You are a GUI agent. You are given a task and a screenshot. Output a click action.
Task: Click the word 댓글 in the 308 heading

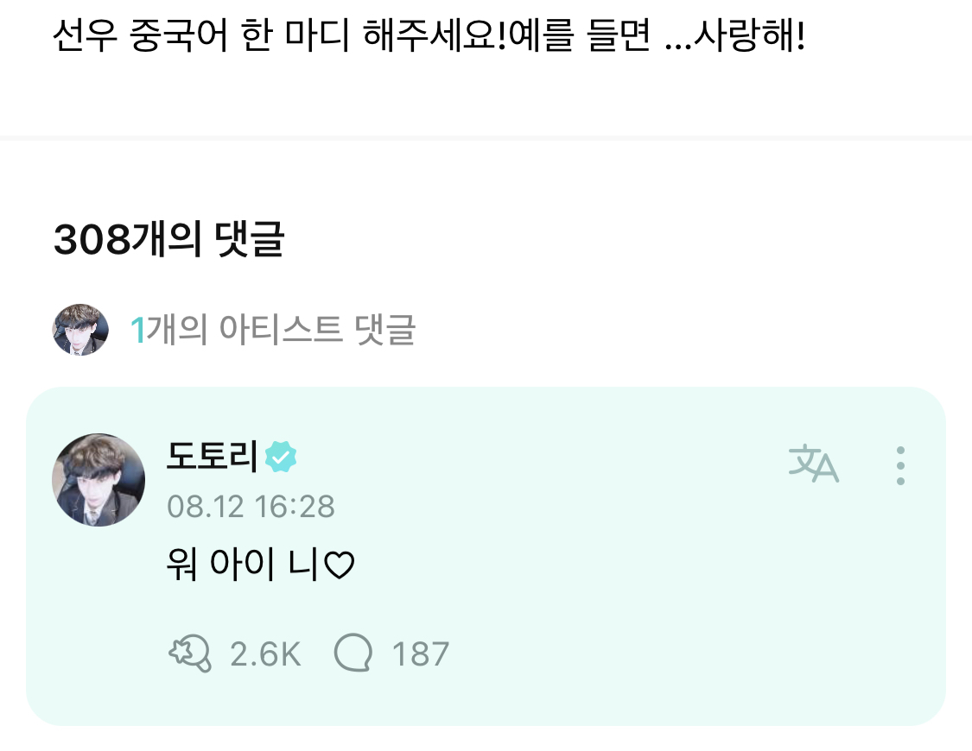(x=256, y=240)
